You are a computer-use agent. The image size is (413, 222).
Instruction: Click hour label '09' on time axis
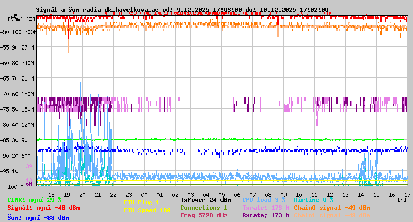click(x=283, y=195)
